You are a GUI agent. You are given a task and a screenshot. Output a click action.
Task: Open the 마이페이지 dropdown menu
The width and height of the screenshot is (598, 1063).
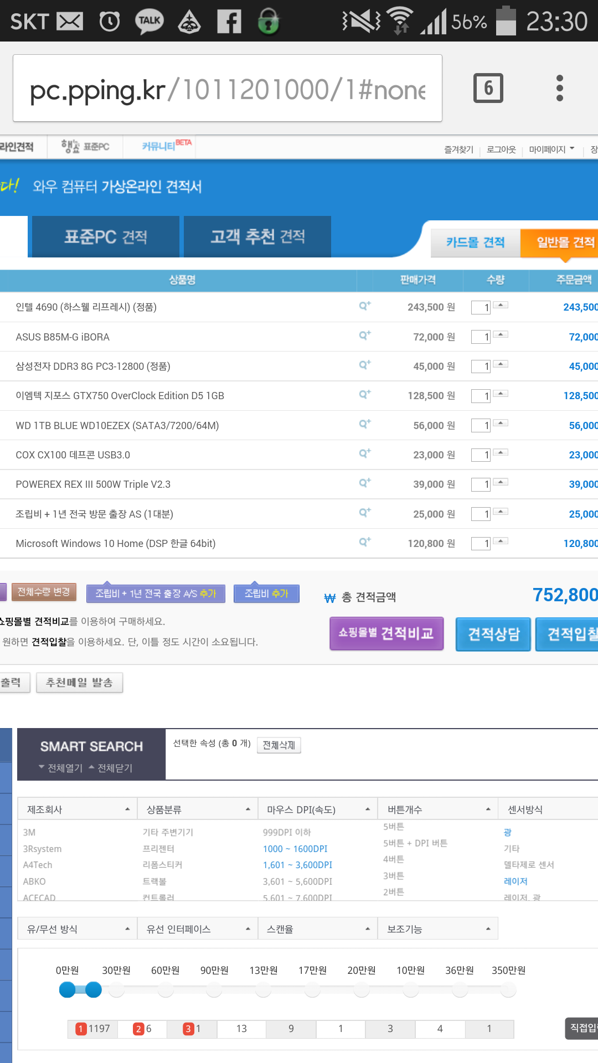point(551,149)
